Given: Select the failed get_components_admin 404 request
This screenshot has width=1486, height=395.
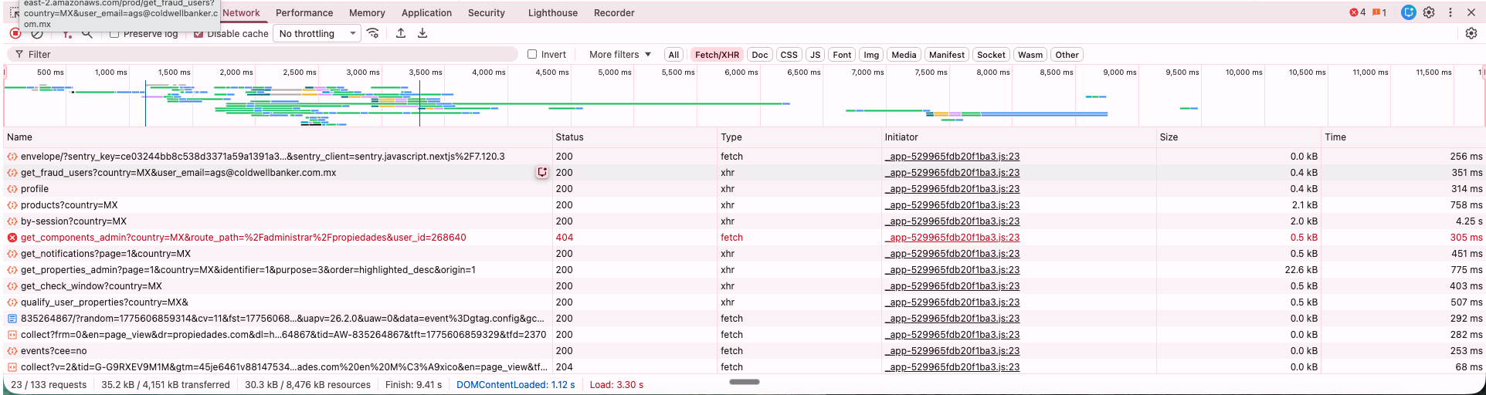Looking at the screenshot, I should click(243, 238).
